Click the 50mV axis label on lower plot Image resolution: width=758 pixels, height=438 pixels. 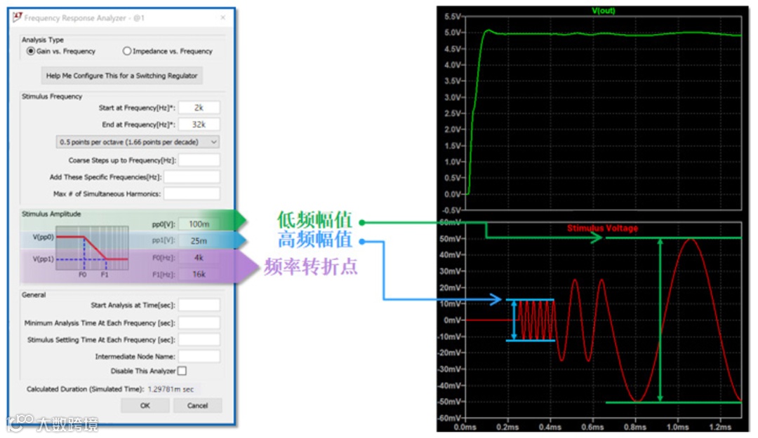(450, 239)
